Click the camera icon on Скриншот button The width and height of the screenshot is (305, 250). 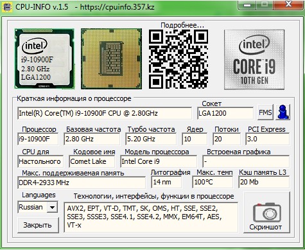[x=266, y=213]
